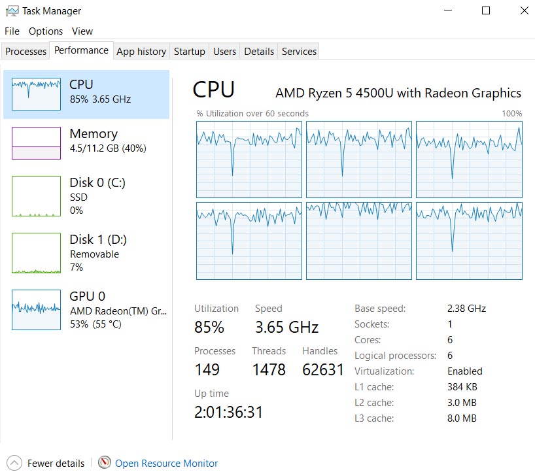Switch to the App history tab

point(141,52)
